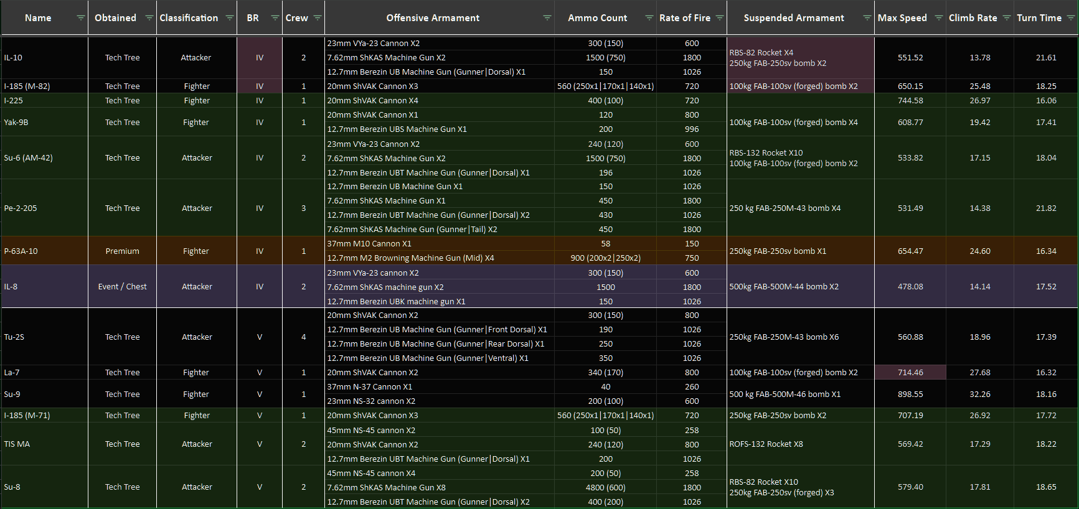
Task: Select the highlighted 714.46 max speed cell
Action: [x=910, y=373]
